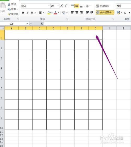Toggle center text horizontally
Screen dimensions: 131x147
point(77,12)
